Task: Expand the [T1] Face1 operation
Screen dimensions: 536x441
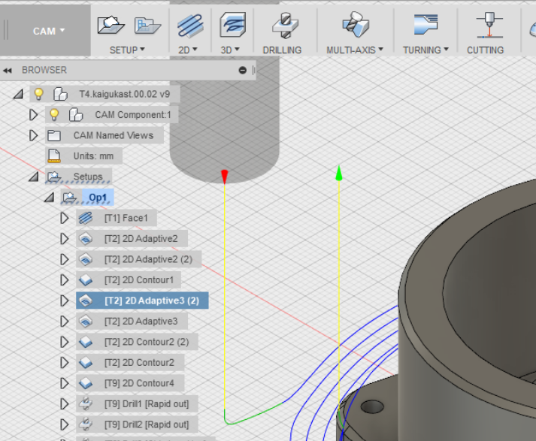Action: 64,218
